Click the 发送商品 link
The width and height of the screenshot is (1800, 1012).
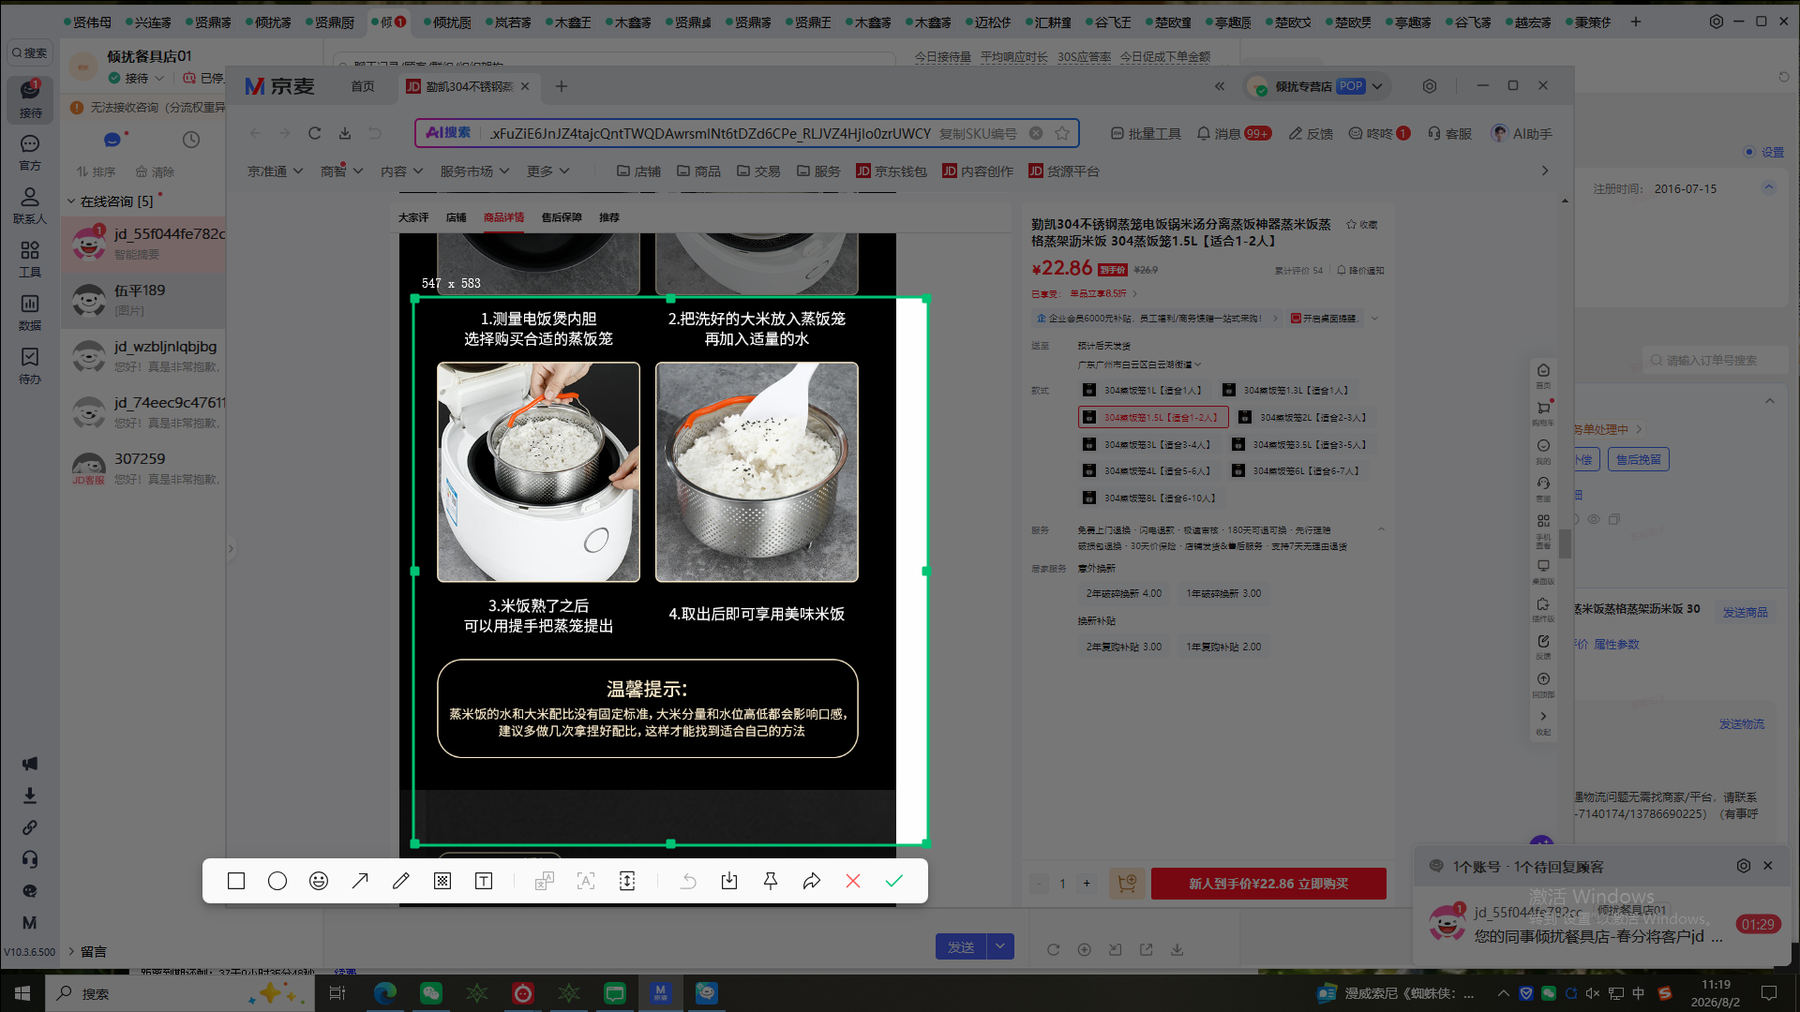tap(1745, 612)
